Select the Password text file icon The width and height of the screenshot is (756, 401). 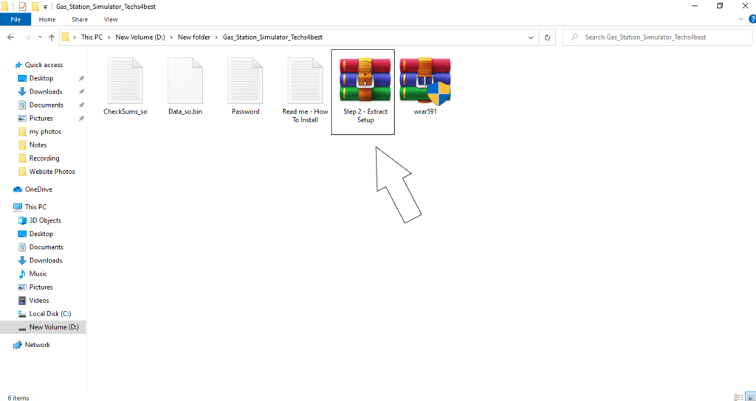(x=245, y=80)
